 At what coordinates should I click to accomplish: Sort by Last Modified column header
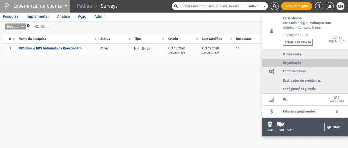click(217, 39)
